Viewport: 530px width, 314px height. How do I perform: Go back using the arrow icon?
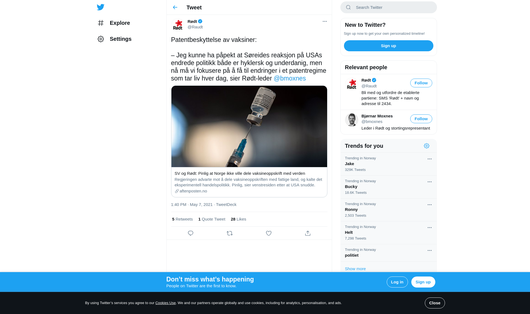(x=175, y=7)
